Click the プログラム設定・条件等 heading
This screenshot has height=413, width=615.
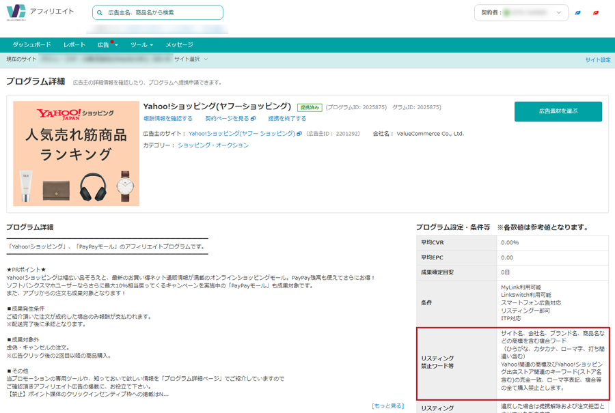coord(453,227)
